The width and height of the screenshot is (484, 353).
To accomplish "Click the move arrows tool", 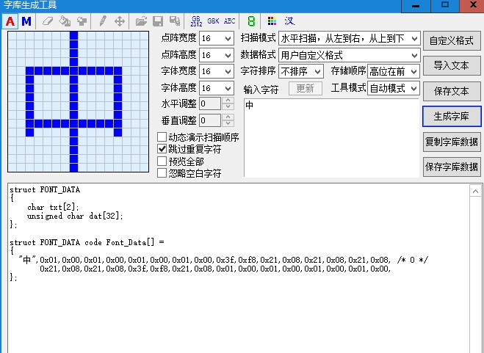I will [120, 21].
